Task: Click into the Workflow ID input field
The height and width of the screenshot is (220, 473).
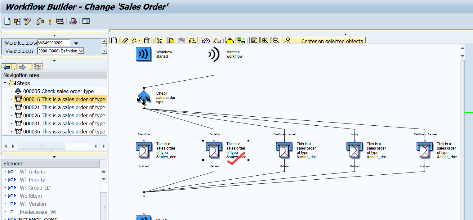Action: point(53,43)
